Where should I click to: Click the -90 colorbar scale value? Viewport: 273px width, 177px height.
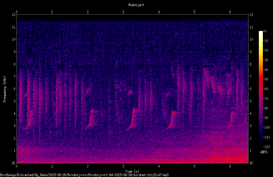265,118
